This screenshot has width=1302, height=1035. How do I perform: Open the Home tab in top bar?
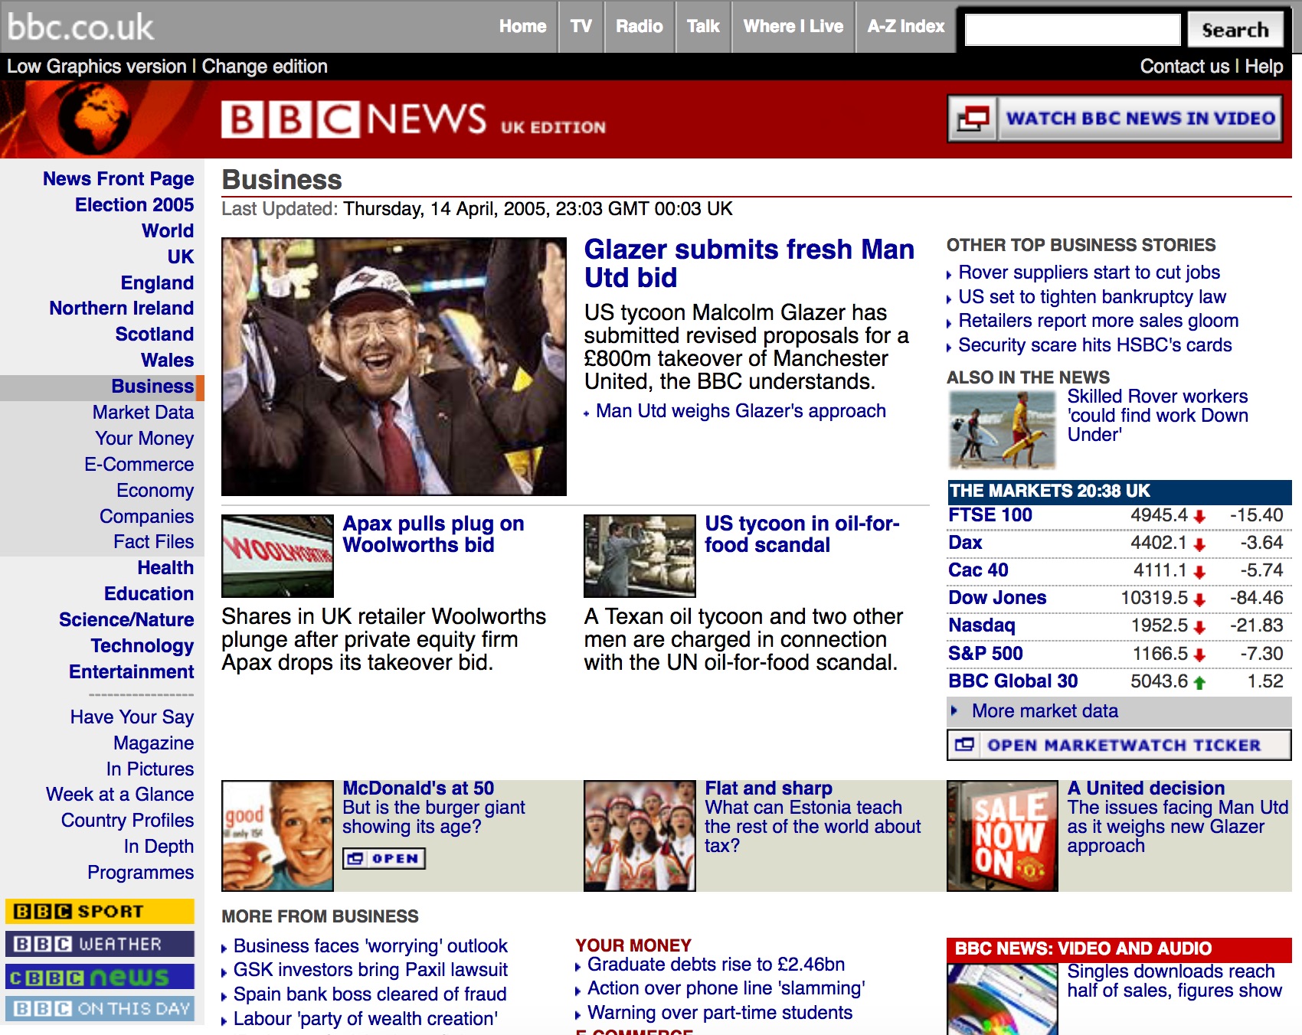522,26
